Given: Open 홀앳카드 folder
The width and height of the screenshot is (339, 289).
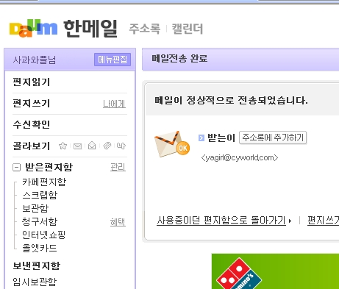Looking at the screenshot, I should pos(40,248).
